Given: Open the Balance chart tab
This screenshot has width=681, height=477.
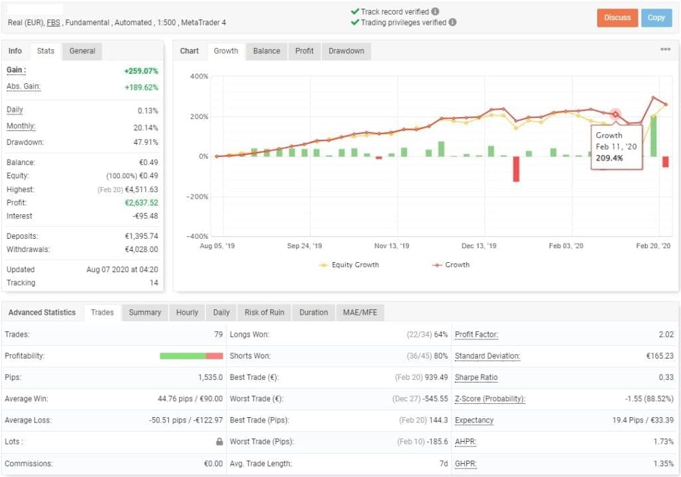Looking at the screenshot, I should pos(266,51).
